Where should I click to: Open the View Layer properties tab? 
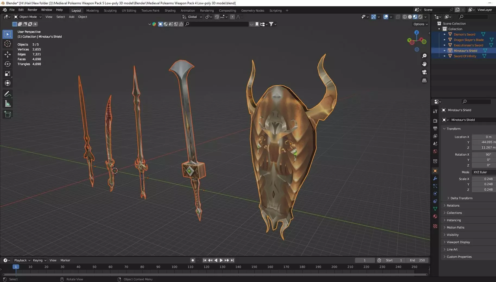tap(435, 136)
